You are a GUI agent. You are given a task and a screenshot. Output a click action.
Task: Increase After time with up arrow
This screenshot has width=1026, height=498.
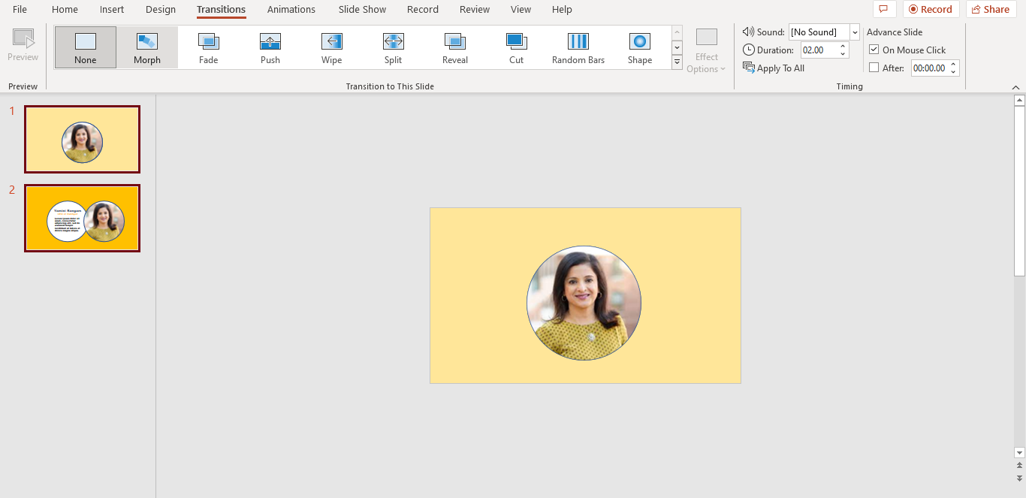953,65
